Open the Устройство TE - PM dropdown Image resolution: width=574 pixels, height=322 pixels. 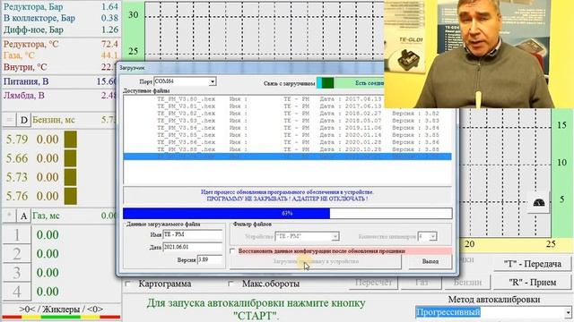point(335,236)
